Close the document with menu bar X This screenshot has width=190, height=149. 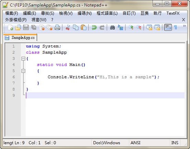pyautogui.click(x=183, y=20)
